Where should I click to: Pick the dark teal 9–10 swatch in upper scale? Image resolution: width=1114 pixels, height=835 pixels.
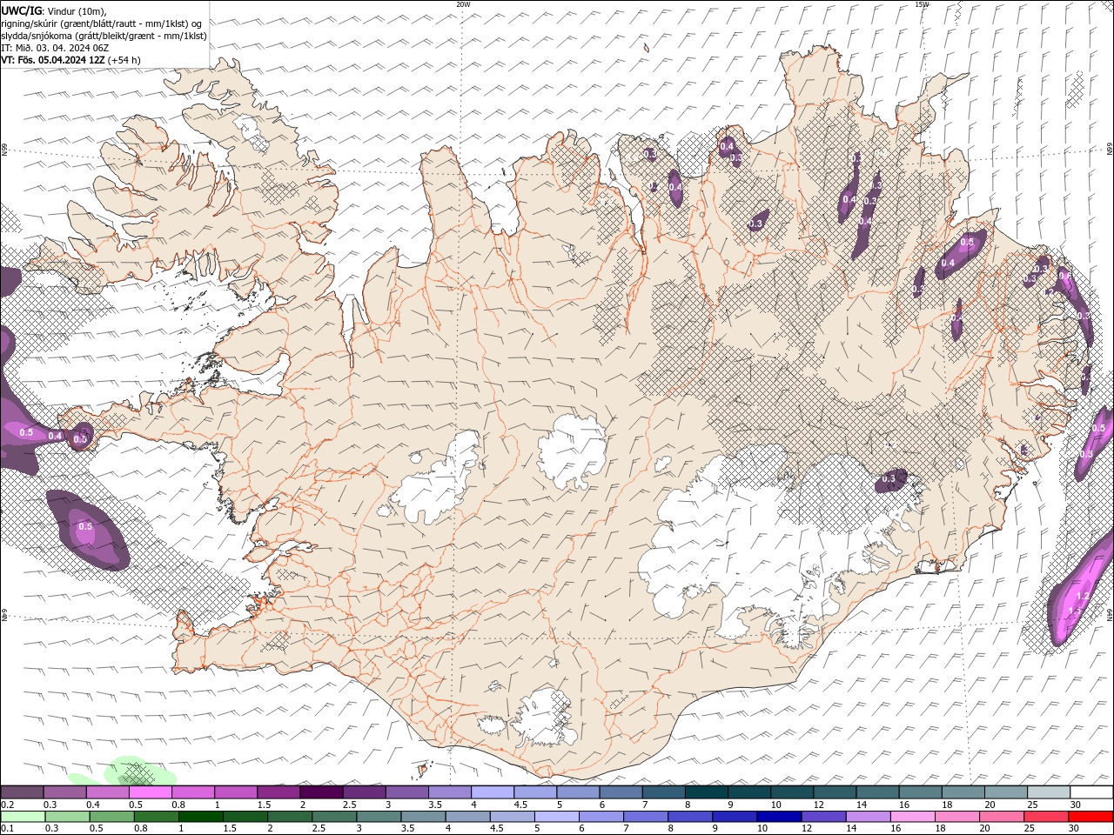click(x=749, y=792)
